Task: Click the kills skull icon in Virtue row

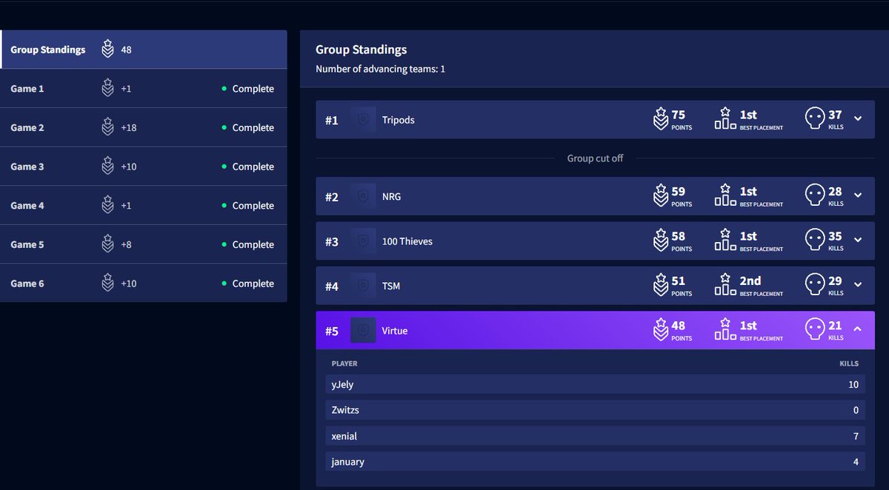Action: 814,329
